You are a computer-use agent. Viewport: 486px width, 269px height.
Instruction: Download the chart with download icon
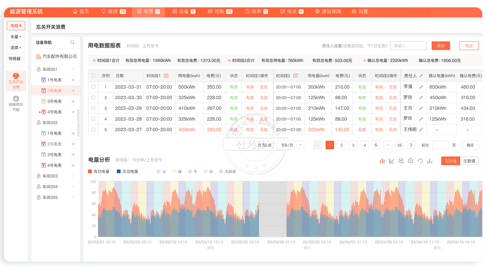pyautogui.click(x=429, y=161)
